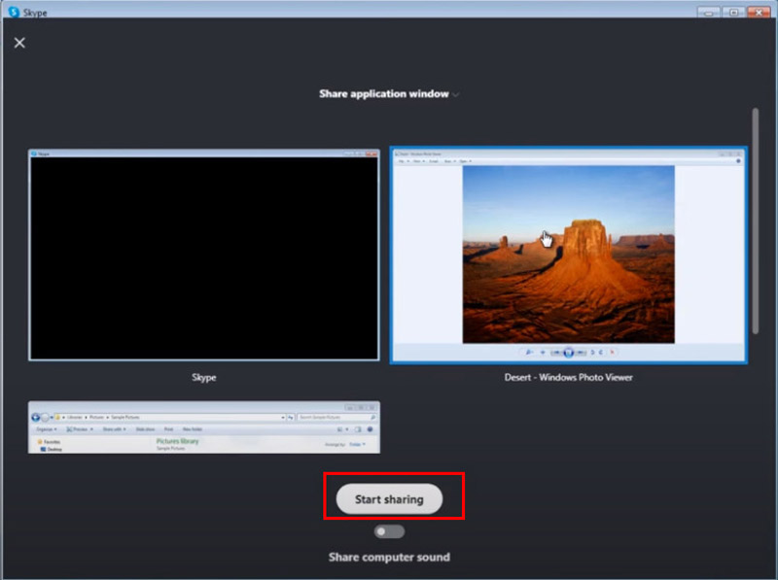Click the vertical scrollbar of the window list
This screenshot has width=778, height=580.
(x=756, y=222)
